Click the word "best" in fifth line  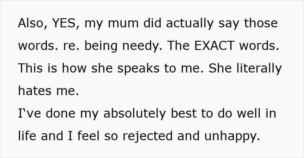[x=184, y=113]
